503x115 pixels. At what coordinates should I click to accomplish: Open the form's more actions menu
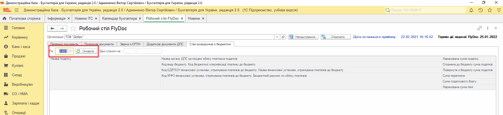pyautogui.click(x=488, y=28)
